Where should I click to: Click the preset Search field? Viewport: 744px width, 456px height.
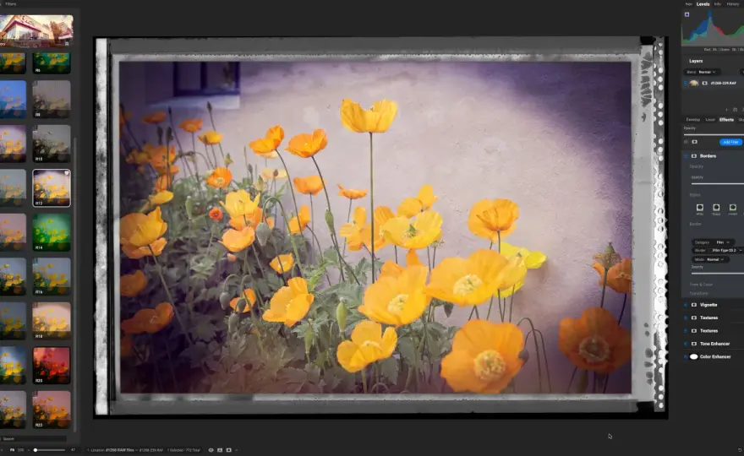33,439
